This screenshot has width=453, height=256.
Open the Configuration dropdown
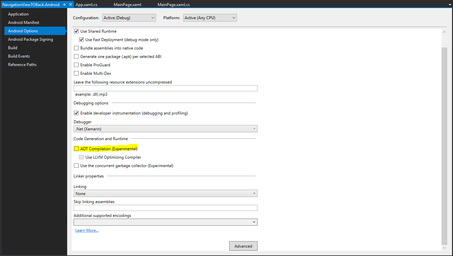pos(129,18)
